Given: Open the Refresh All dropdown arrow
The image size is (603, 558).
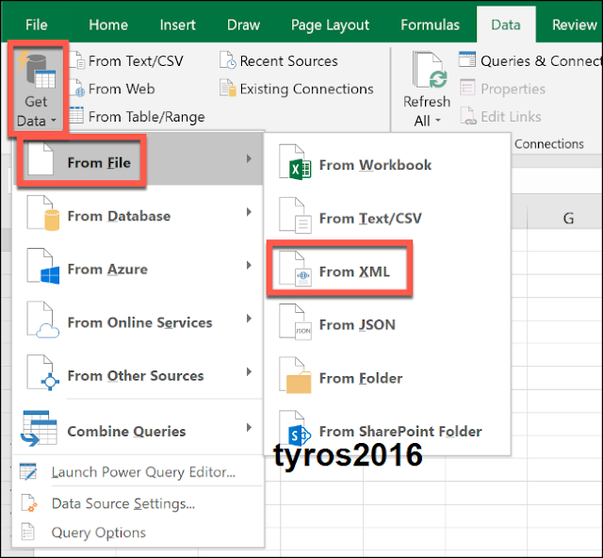Looking at the screenshot, I should 437,121.
